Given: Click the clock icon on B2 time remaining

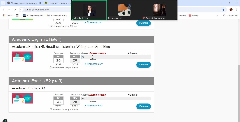Looking at the screenshot, I should [51, 109].
